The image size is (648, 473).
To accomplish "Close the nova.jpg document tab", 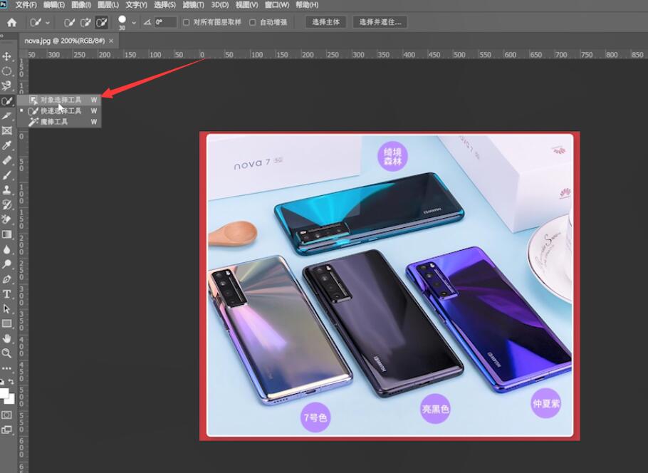I will point(111,41).
